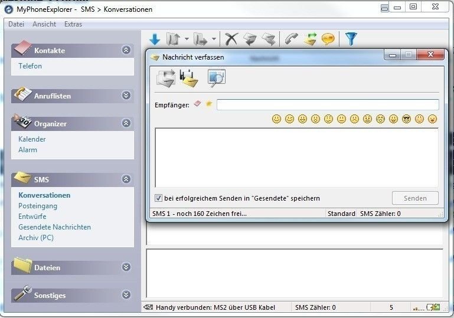
Task: Click "SMS 1 - noch 160 Zeichen frei..." text
Action: 200,214
